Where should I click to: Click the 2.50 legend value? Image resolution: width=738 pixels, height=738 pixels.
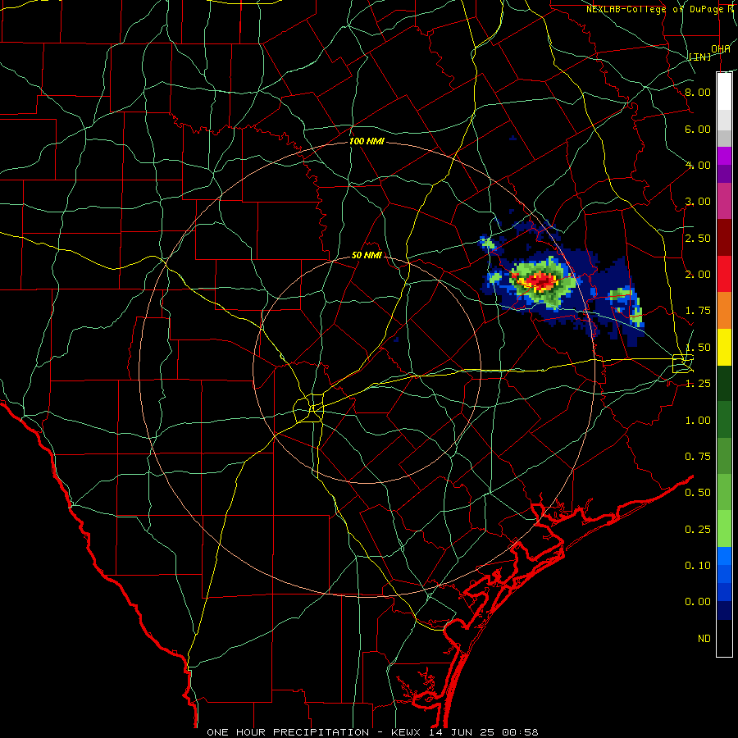pyautogui.click(x=698, y=238)
